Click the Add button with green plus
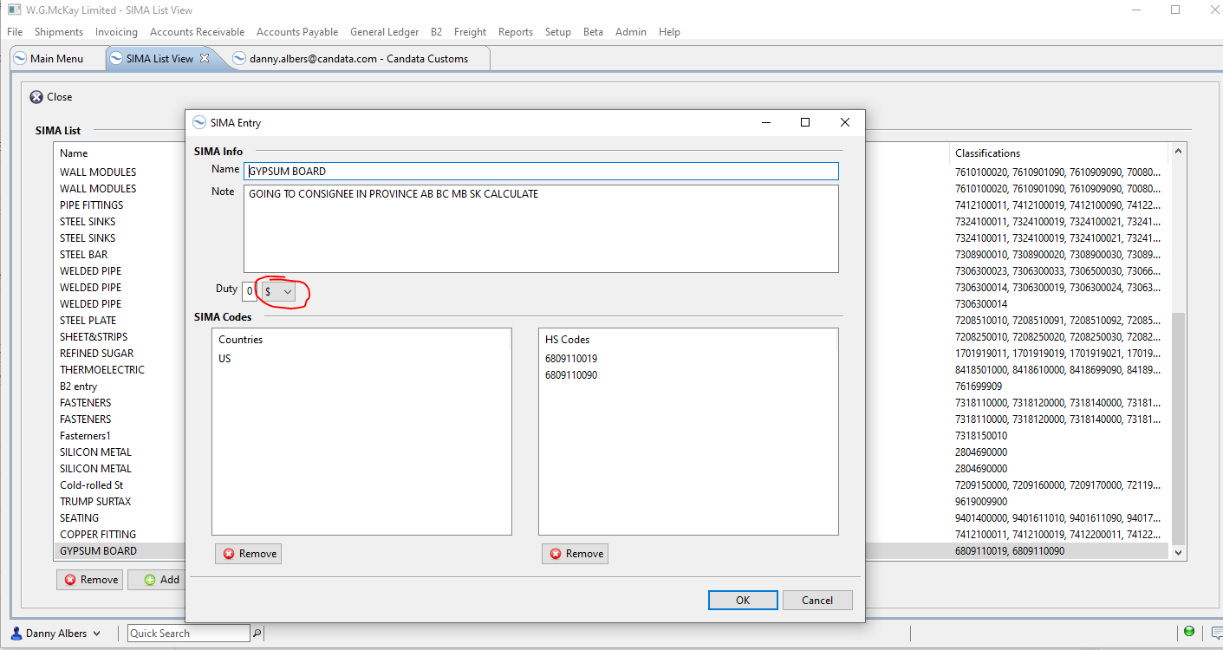1223x650 pixels. click(161, 580)
